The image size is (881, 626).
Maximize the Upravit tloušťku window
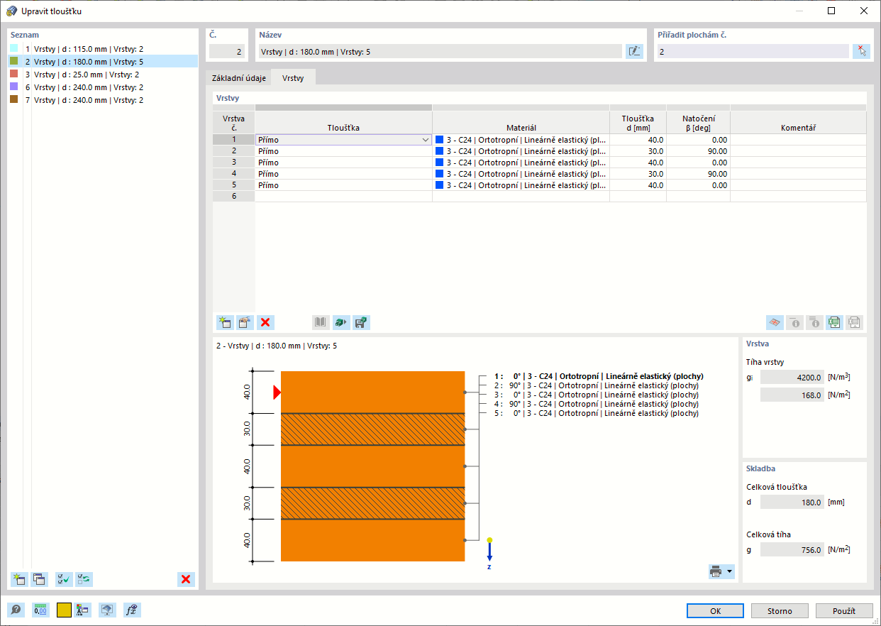pyautogui.click(x=831, y=11)
